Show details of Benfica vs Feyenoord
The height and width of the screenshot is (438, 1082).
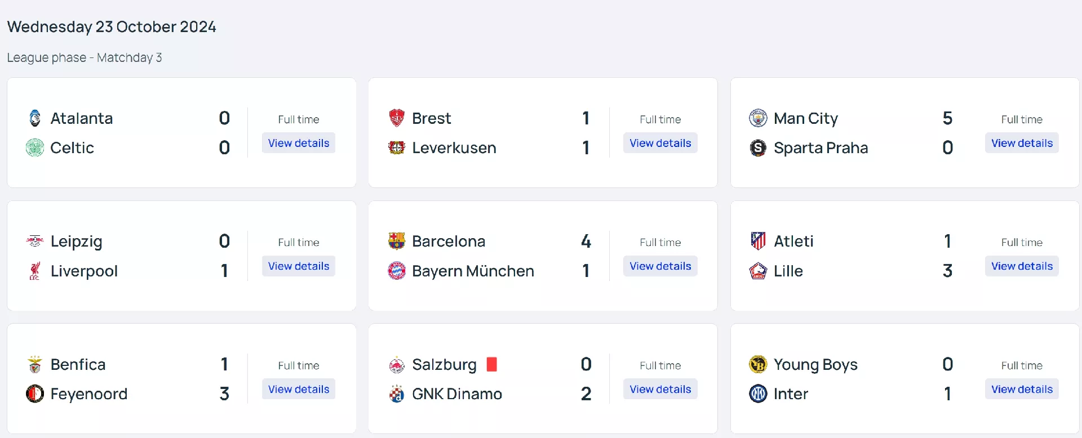[299, 389]
